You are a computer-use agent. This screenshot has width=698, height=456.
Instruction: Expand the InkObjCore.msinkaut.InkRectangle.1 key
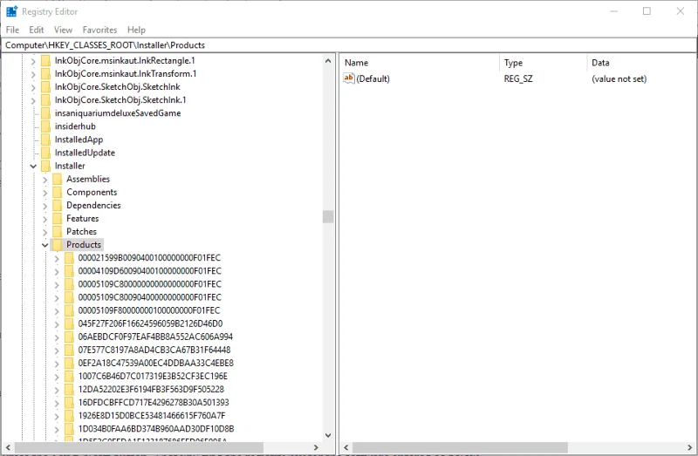(33, 61)
